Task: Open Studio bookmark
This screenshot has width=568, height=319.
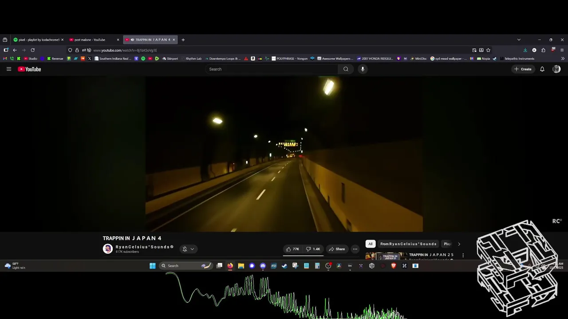Action: (30, 58)
